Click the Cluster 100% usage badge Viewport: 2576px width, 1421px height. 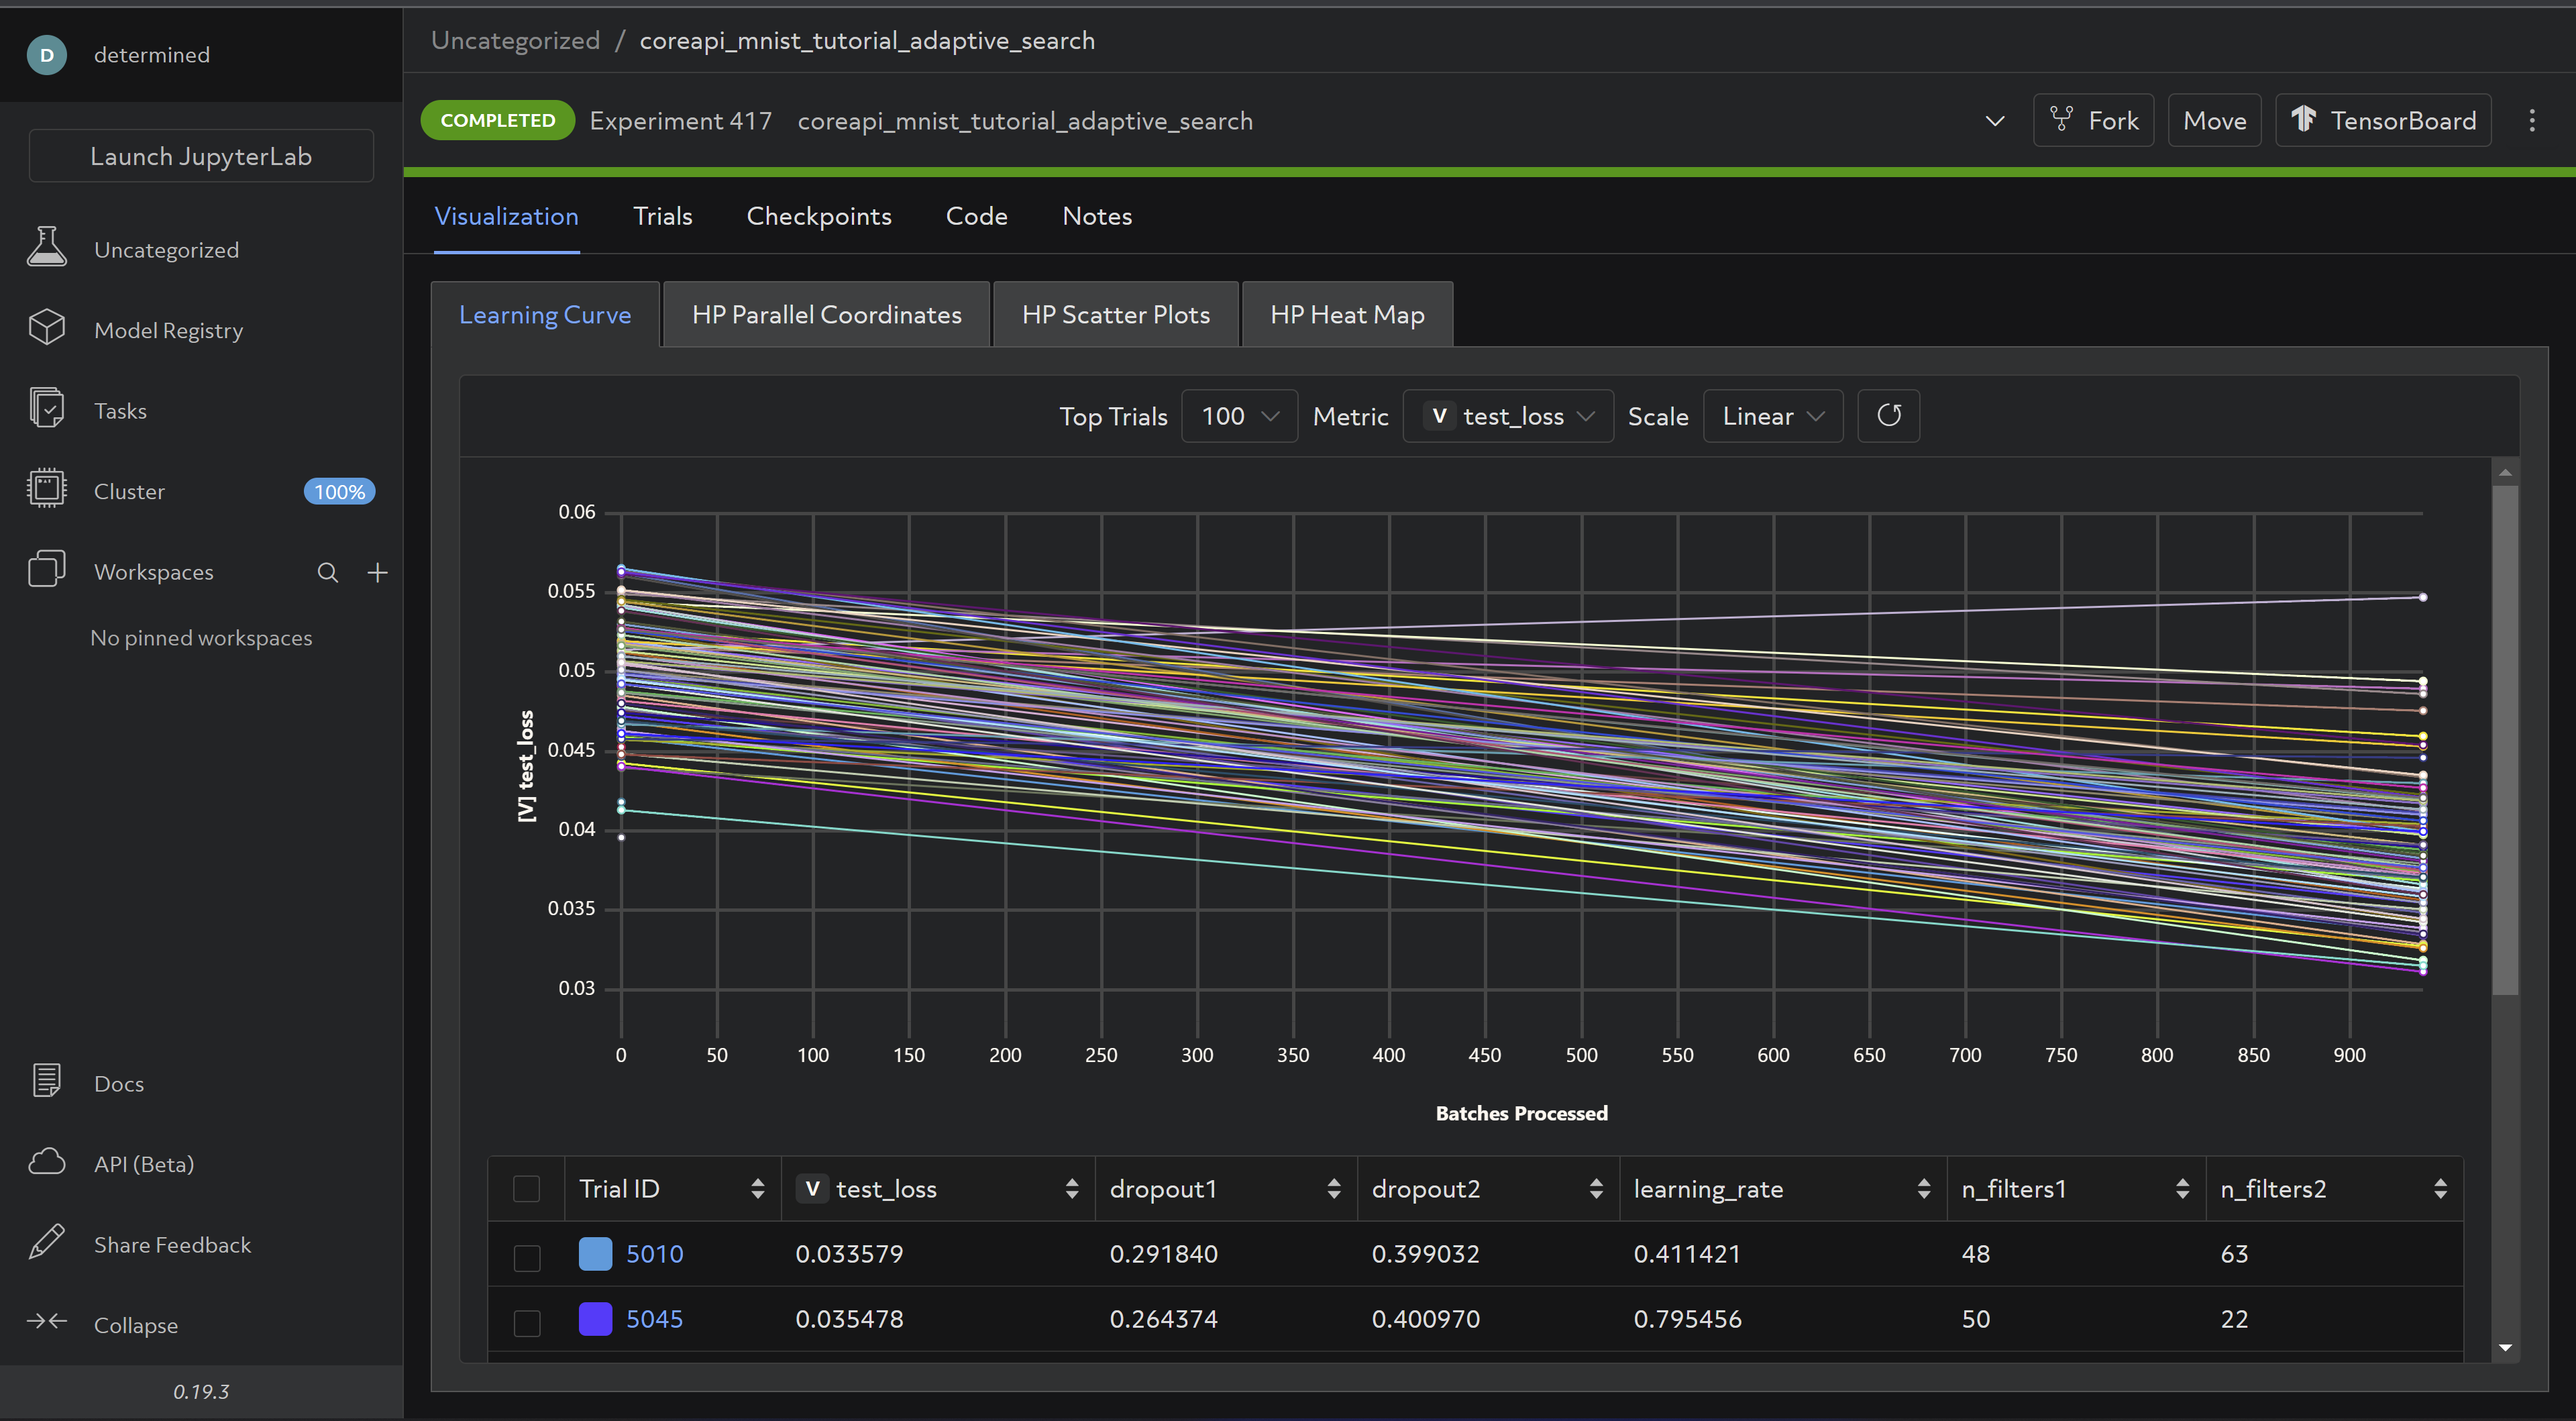(x=339, y=491)
